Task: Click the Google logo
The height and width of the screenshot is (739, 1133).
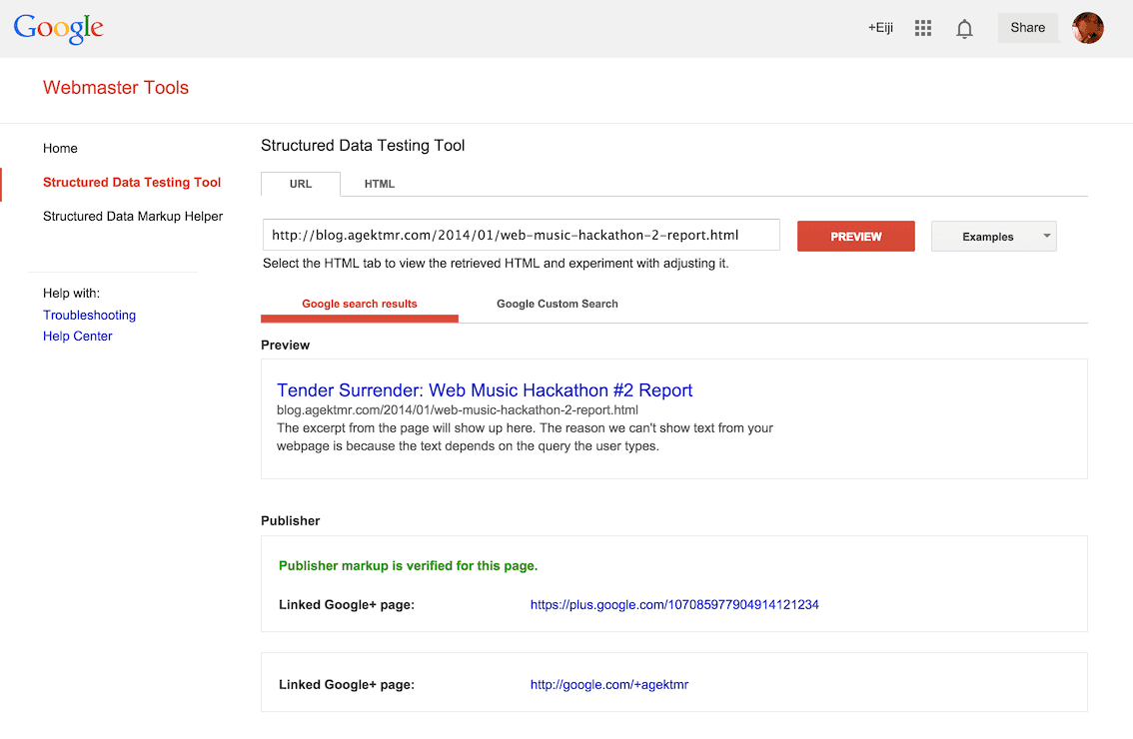Action: pos(58,29)
